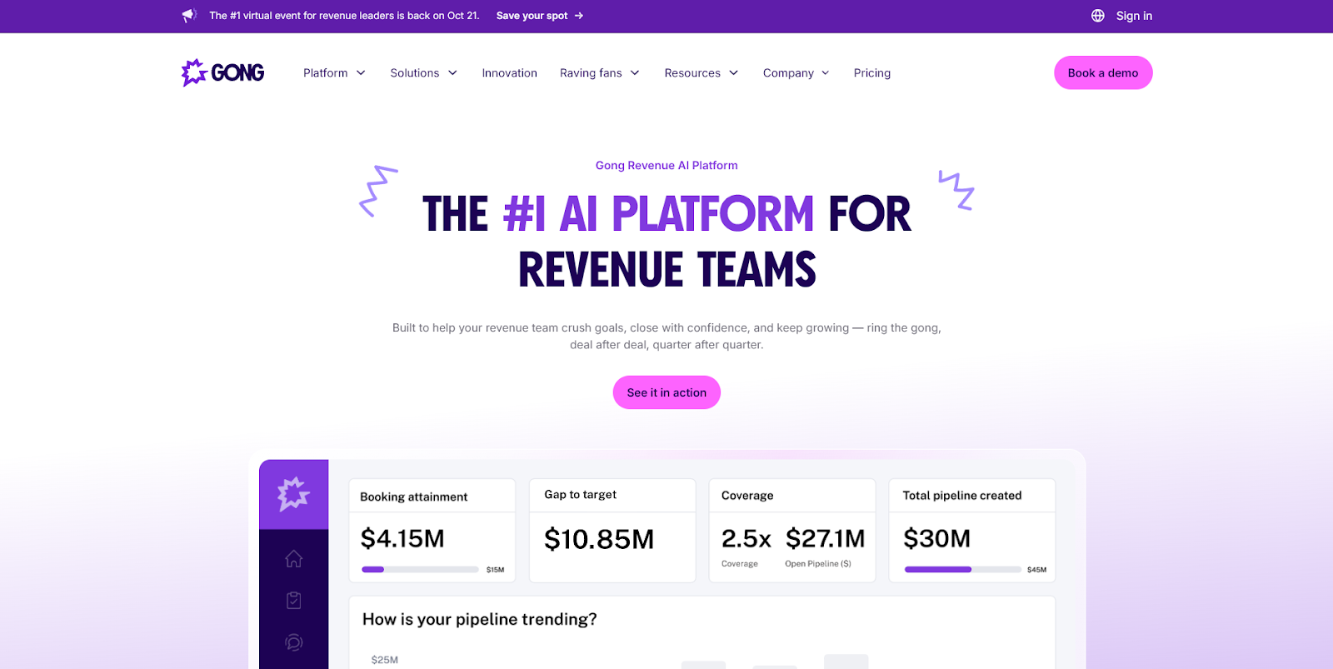Image resolution: width=1333 pixels, height=669 pixels.
Task: Click the Gong star logo in dashboard sidebar
Action: (293, 494)
